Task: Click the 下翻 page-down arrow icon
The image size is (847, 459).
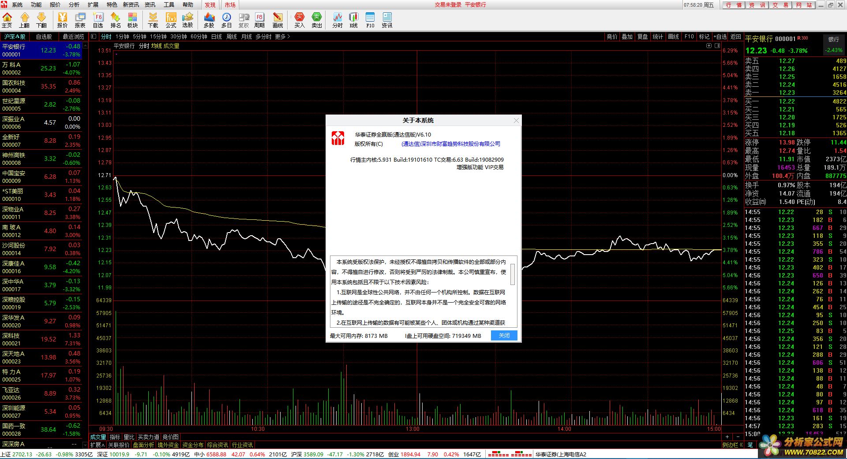Action: [x=41, y=20]
